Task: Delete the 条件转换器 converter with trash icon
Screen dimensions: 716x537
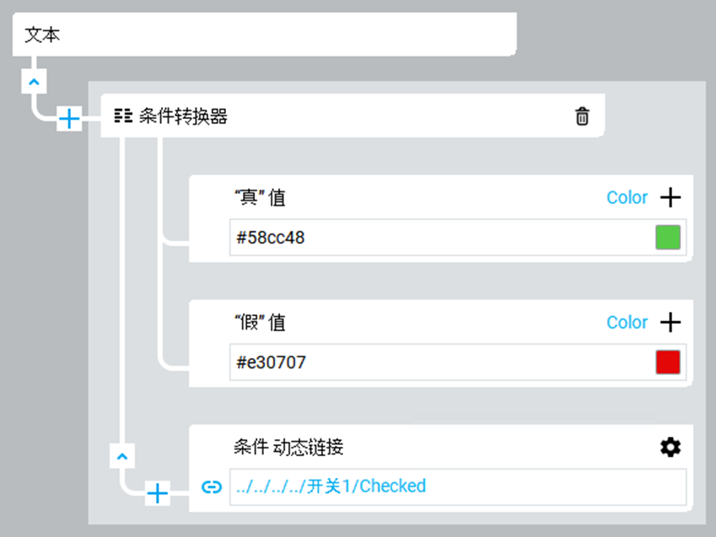Action: tap(582, 116)
